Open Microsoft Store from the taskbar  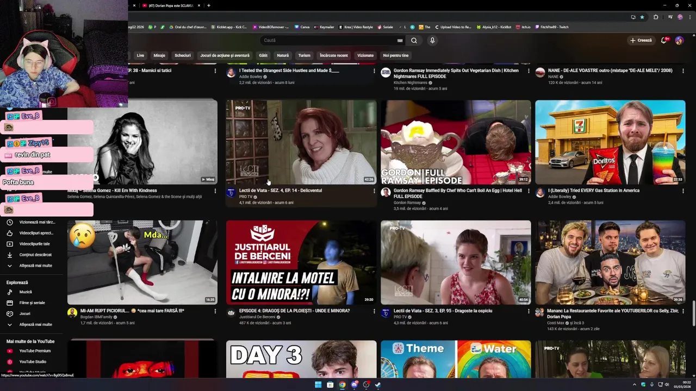(330, 384)
